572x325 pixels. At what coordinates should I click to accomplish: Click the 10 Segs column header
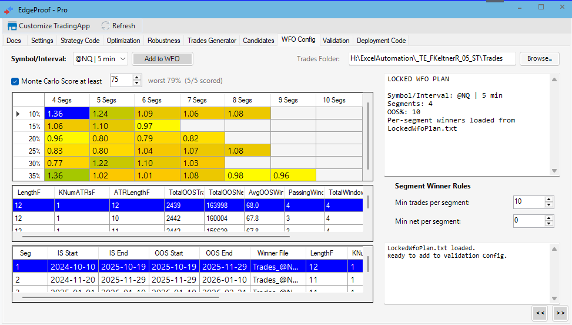click(x=339, y=100)
